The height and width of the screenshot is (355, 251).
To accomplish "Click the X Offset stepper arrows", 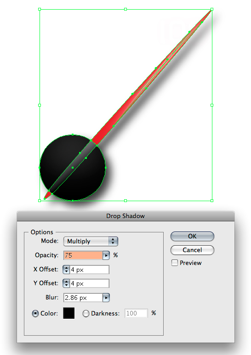I will click(66, 270).
